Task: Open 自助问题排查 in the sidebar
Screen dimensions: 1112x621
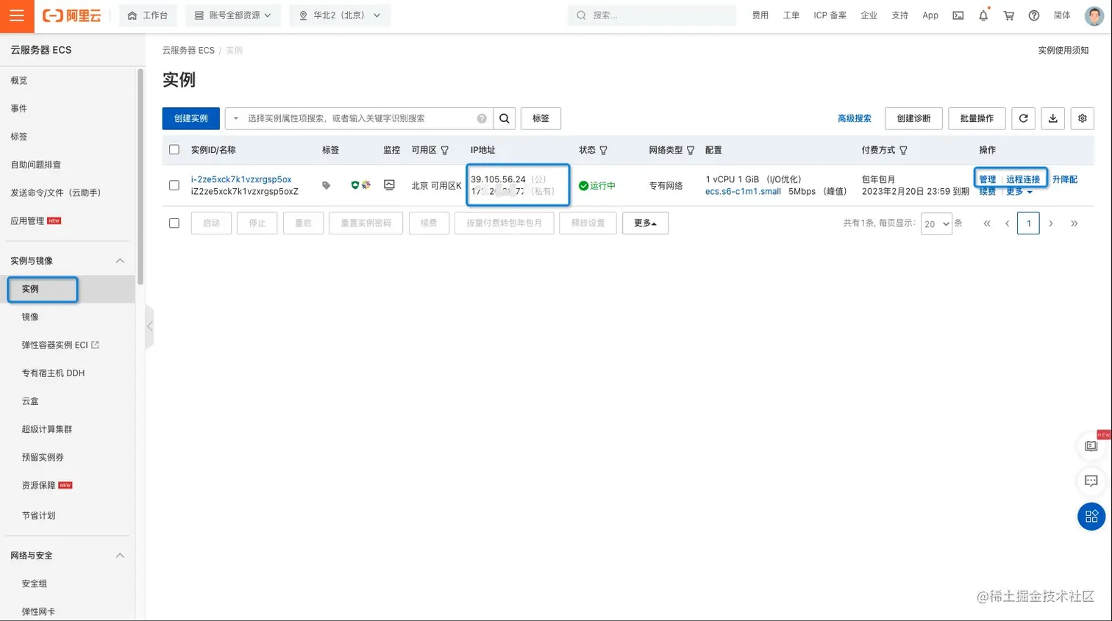Action: pos(36,165)
